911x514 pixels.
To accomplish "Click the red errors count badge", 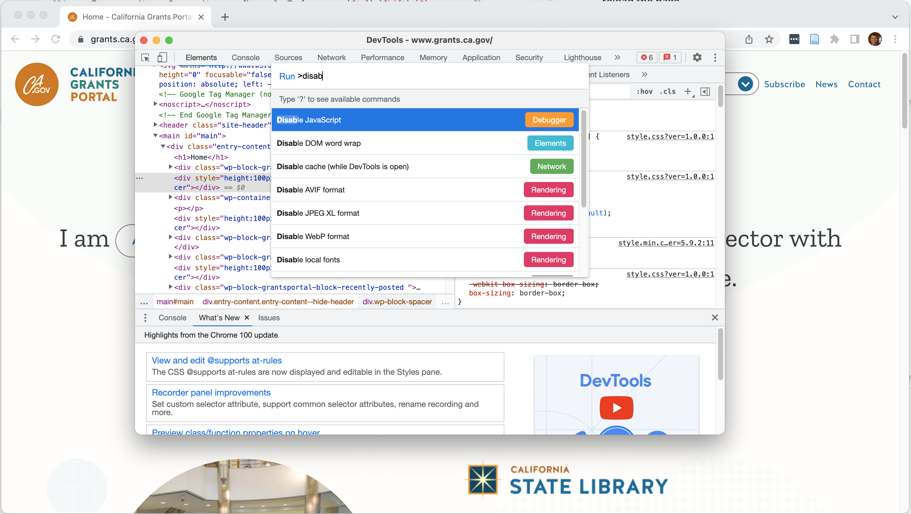I will coord(647,58).
